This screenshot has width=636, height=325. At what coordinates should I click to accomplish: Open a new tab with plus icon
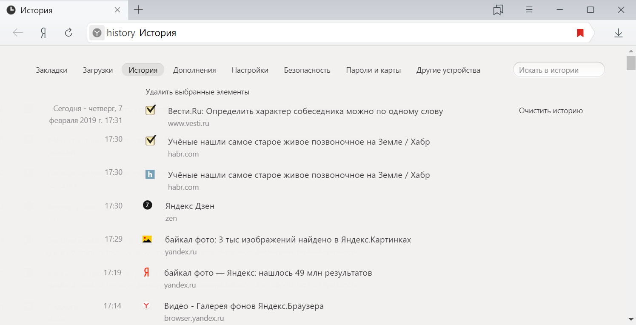coord(138,10)
